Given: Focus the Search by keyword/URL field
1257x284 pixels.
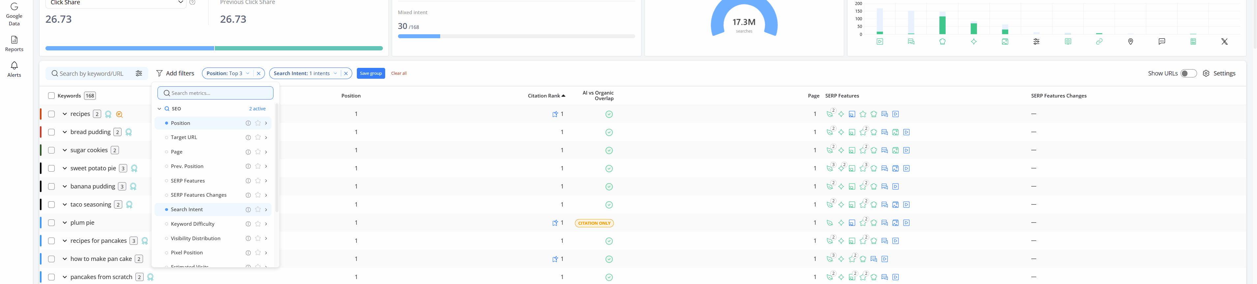Looking at the screenshot, I should click(x=91, y=73).
